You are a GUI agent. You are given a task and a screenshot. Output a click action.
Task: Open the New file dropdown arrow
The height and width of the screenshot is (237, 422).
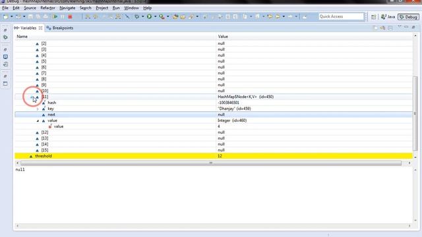pyautogui.click(x=12, y=16)
